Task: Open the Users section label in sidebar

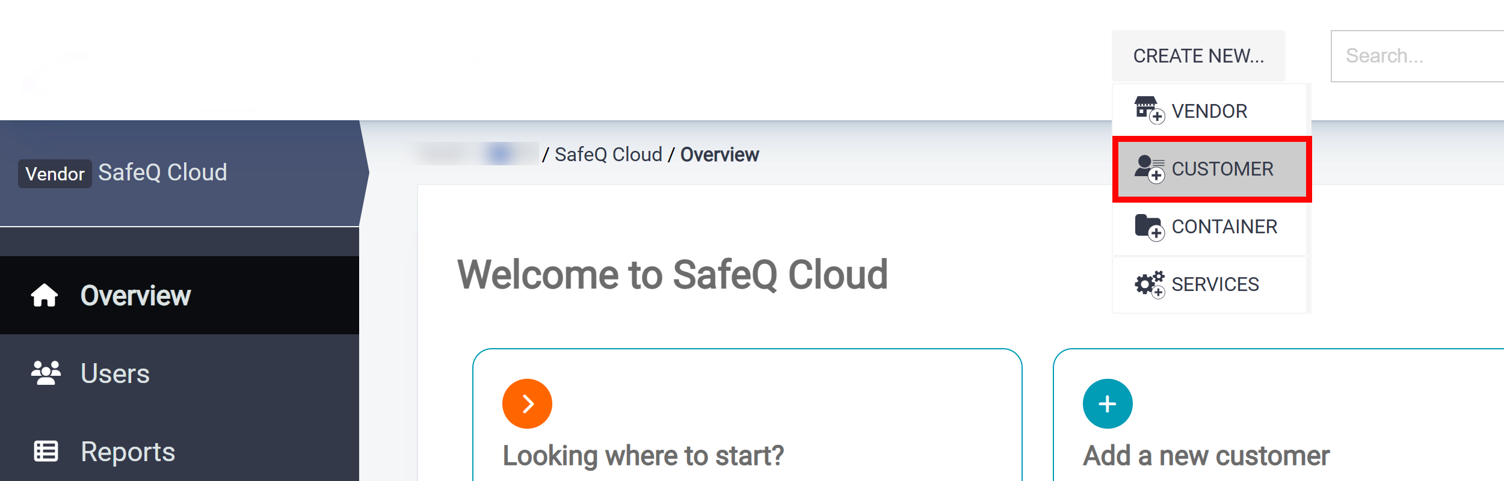Action: 115,373
